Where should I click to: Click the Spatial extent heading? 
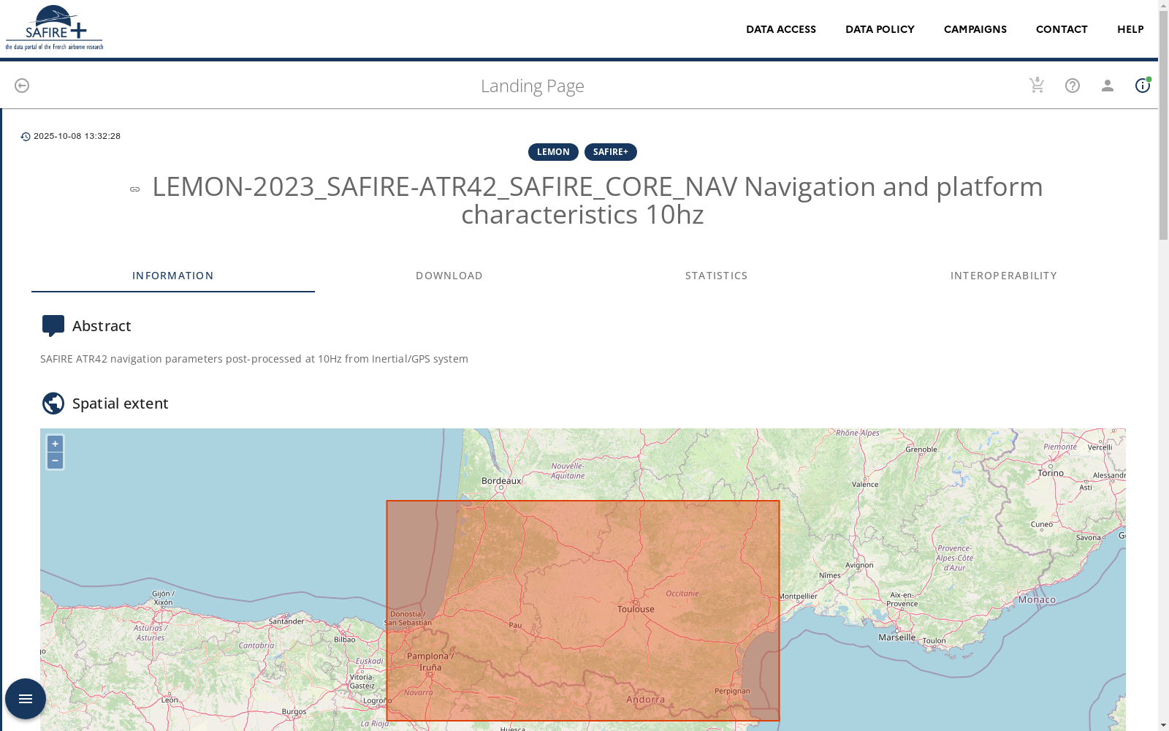coord(121,404)
